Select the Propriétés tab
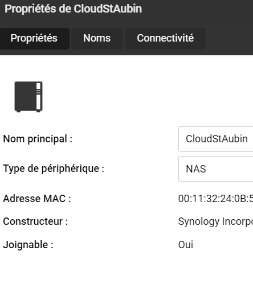This screenshot has width=253, height=304. pyautogui.click(x=34, y=38)
